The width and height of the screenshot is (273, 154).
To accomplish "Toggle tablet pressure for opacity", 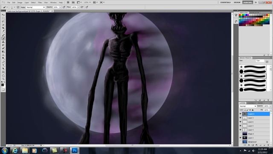I will click(x=64, y=7).
